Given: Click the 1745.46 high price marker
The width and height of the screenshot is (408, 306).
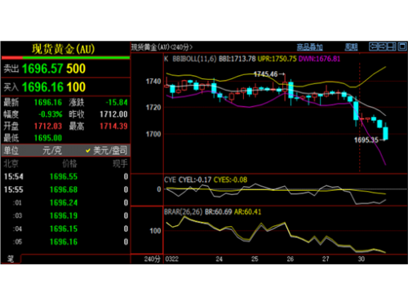Looking at the screenshot, I should pos(265,74).
